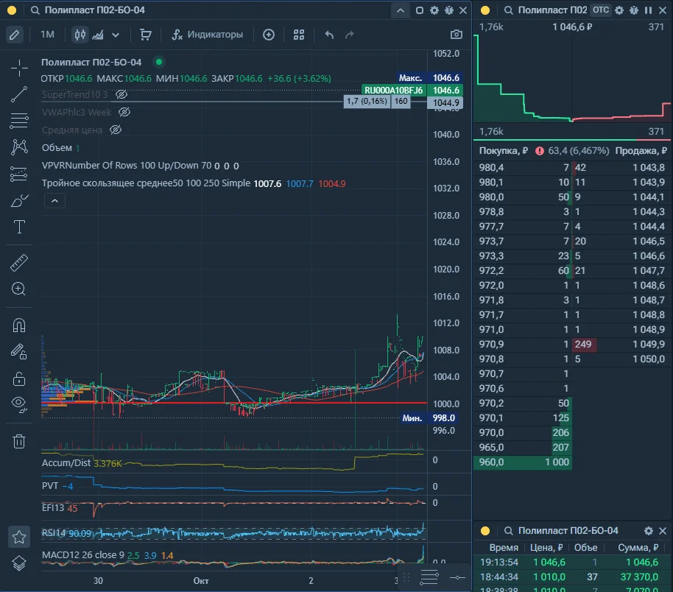
Task: Open the horizontal lines tool group
Action: click(19, 121)
